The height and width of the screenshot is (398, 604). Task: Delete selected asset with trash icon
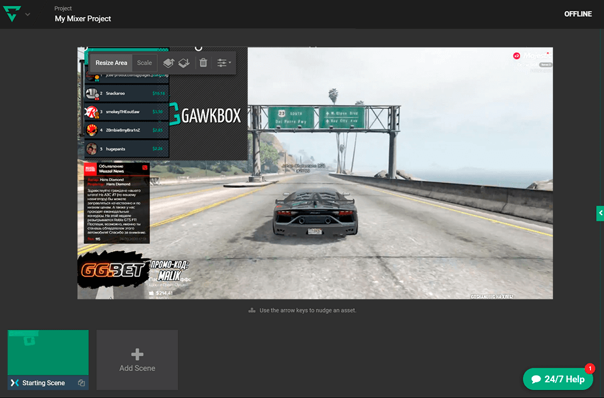[x=203, y=63]
